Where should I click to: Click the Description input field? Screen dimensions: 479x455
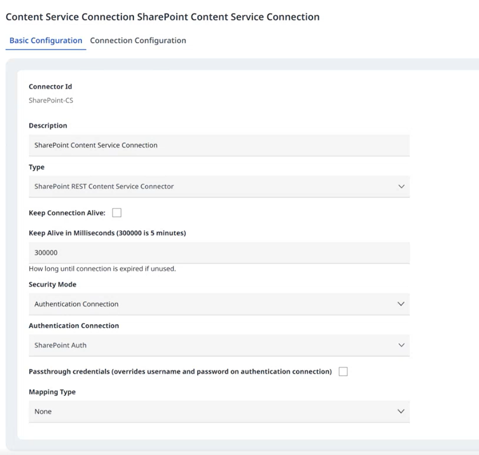click(219, 145)
